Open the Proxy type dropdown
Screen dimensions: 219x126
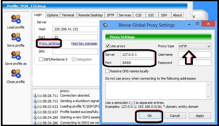195,46
